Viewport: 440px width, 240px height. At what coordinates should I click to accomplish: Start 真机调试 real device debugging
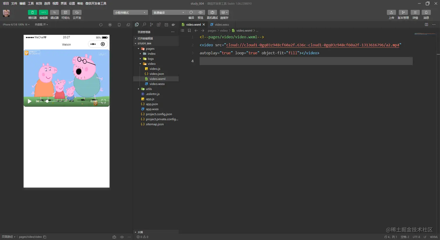[x=212, y=13]
